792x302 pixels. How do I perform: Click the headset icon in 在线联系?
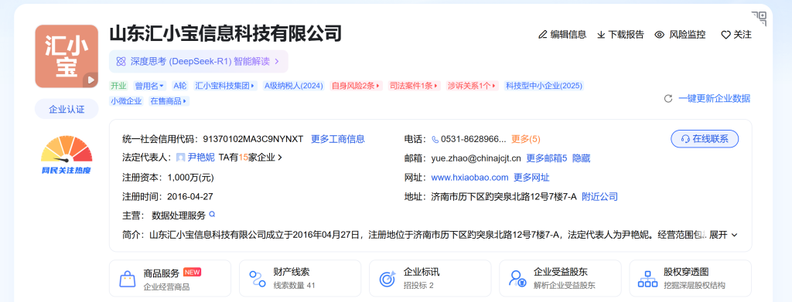coord(685,139)
